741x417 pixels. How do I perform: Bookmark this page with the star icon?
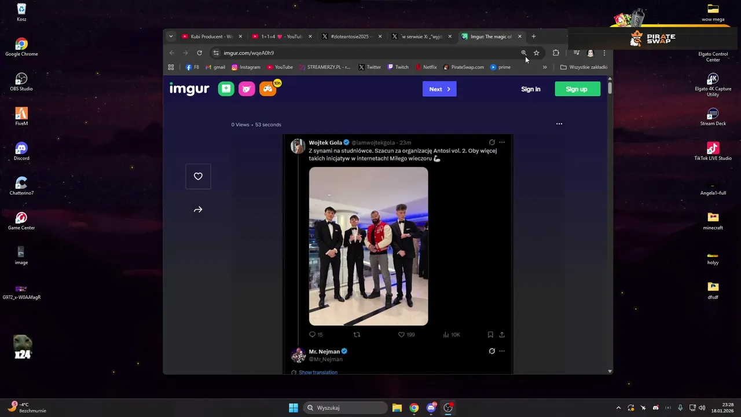(x=537, y=53)
